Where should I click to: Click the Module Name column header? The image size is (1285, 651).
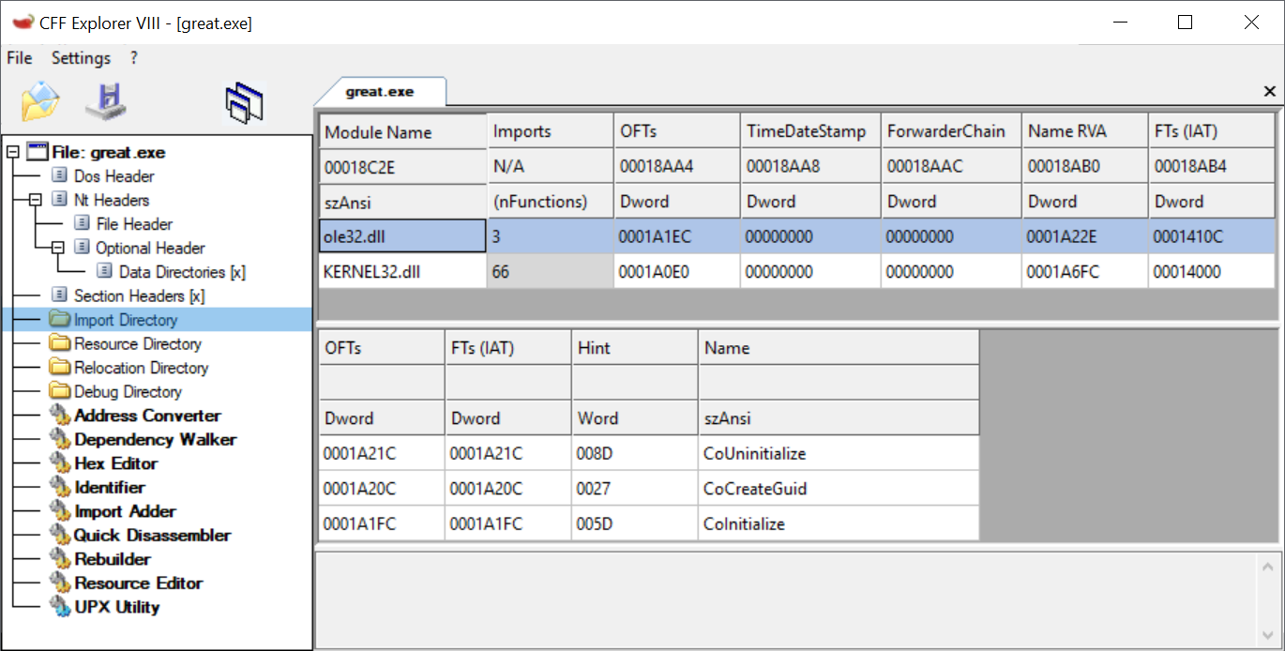402,131
